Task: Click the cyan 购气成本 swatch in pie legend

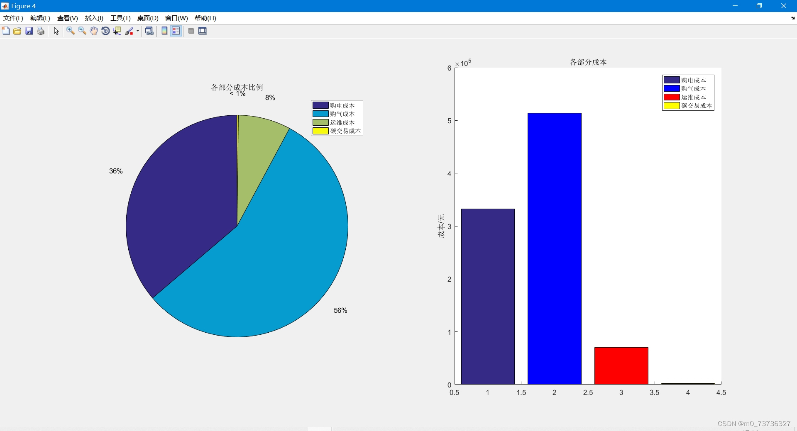Action: pyautogui.click(x=320, y=114)
